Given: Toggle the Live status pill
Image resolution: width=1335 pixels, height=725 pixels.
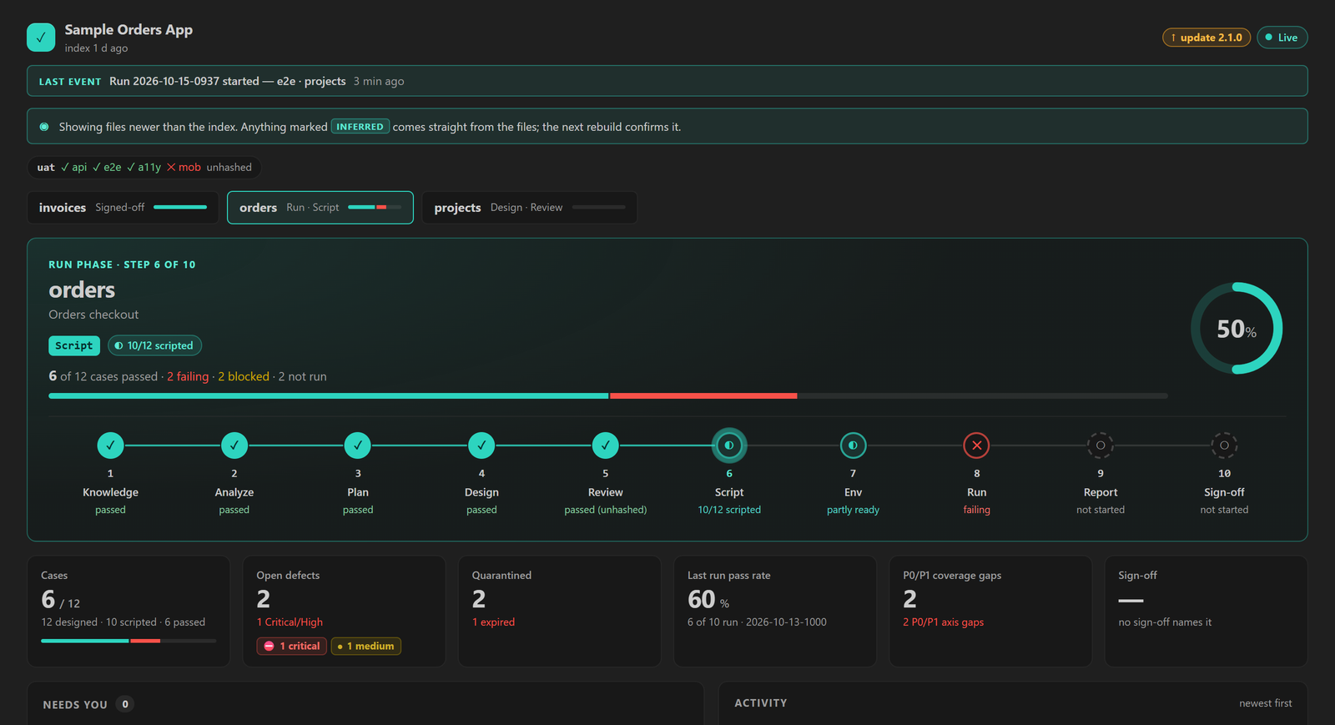Looking at the screenshot, I should [x=1282, y=38].
